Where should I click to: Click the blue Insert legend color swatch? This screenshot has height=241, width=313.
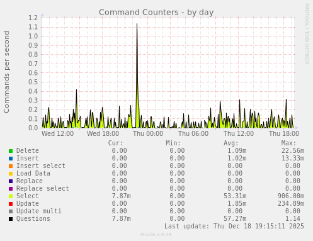tap(11, 159)
